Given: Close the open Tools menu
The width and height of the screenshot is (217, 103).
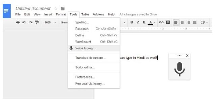Looking at the screenshot, I should [x=74, y=14].
